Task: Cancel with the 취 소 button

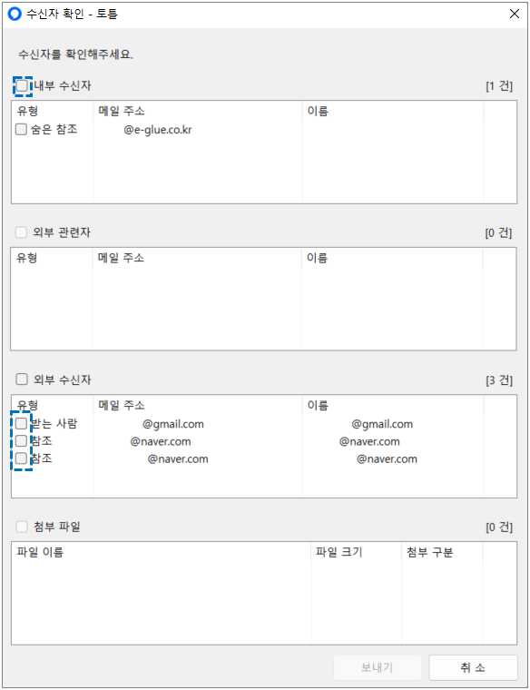Action: [473, 667]
